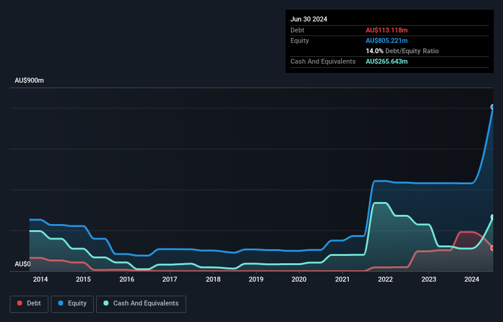The image size is (503, 322).
Task: Click the Equity value AU$805.221m
Action: (387, 40)
